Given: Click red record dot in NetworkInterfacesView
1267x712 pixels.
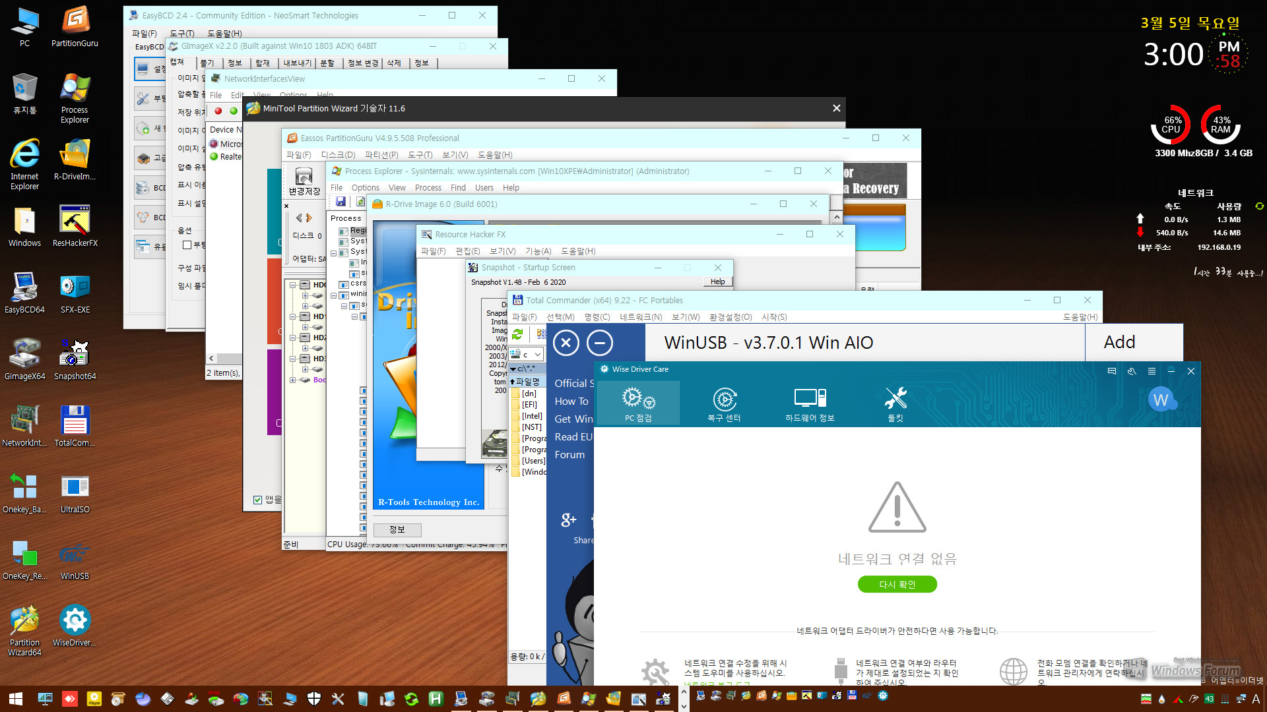Looking at the screenshot, I should pyautogui.click(x=218, y=111).
